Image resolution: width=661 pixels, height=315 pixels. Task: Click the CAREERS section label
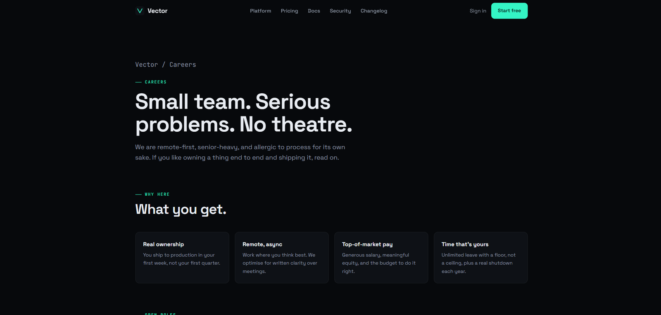[156, 82]
